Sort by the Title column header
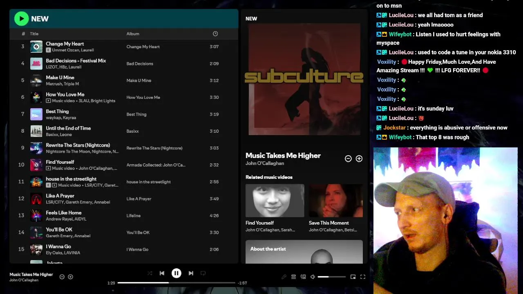The width and height of the screenshot is (523, 294). point(34,34)
